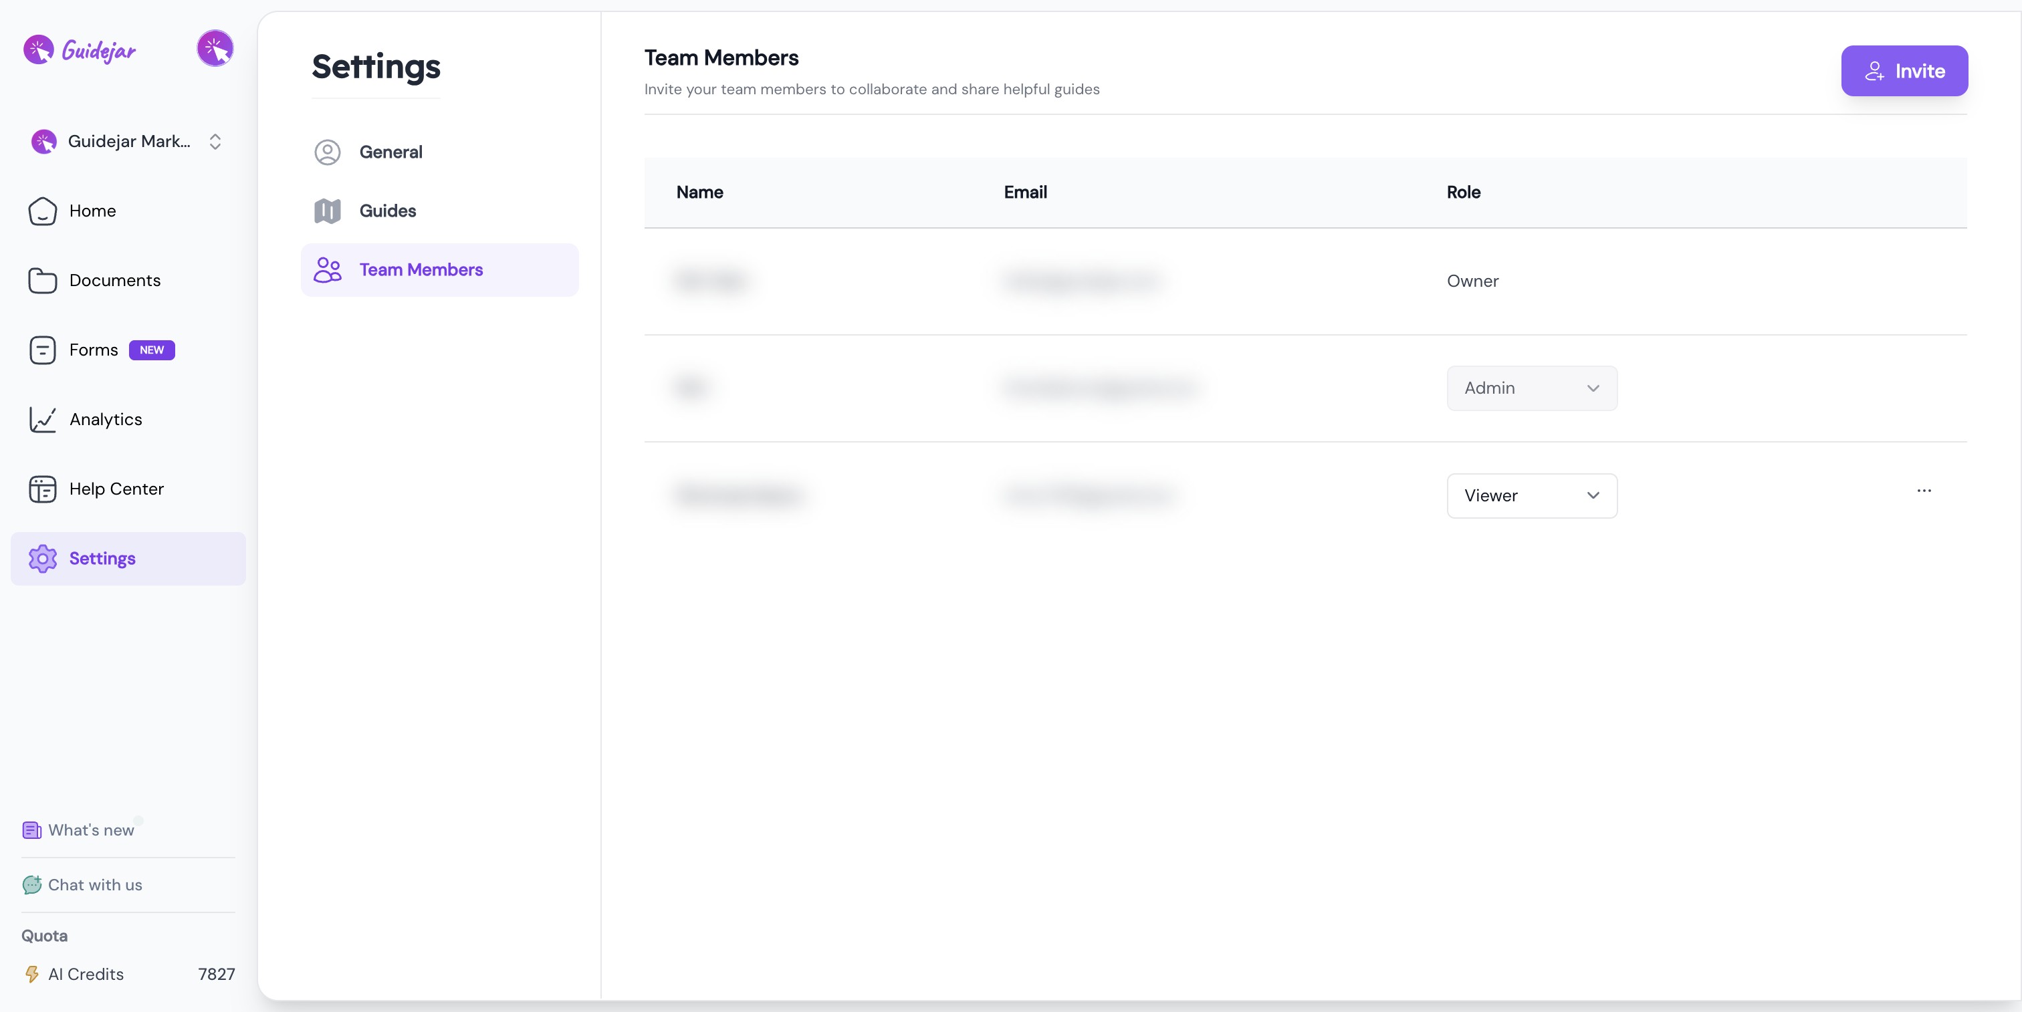Screen dimensions: 2022x1012
Task: Open the three-dots menu for Viewer member
Action: (x=1924, y=491)
